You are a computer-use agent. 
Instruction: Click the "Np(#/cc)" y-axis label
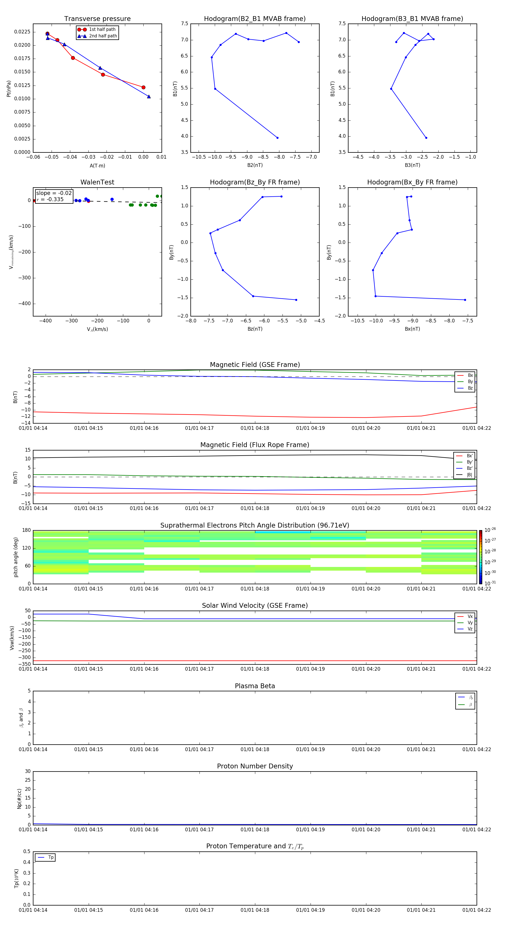pyautogui.click(x=19, y=798)
